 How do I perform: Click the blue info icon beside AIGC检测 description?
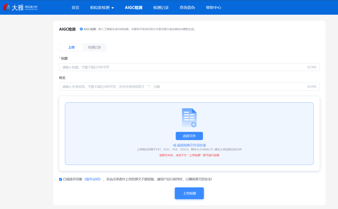point(81,29)
